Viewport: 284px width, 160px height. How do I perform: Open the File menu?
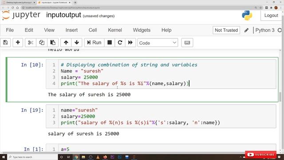click(10, 30)
